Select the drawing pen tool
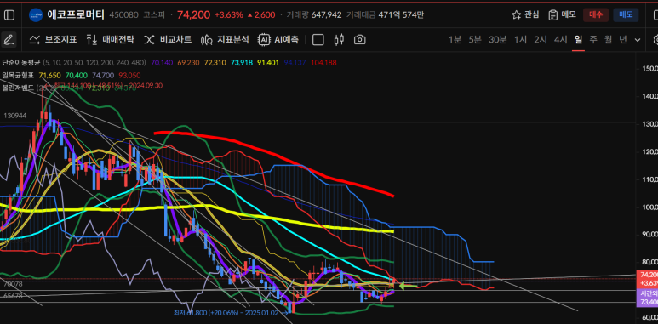658x324 pixels. click(x=9, y=40)
